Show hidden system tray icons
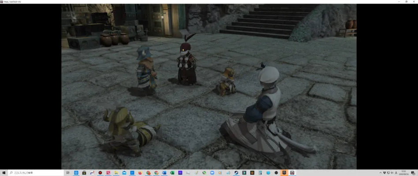Viewport: 418px width, 176px height. 381,173
